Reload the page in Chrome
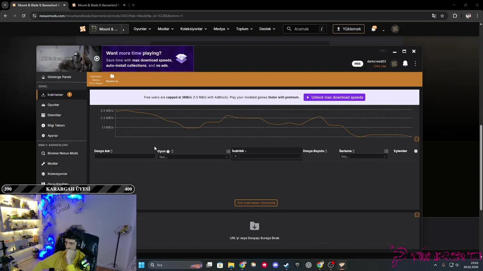 click(x=23, y=16)
